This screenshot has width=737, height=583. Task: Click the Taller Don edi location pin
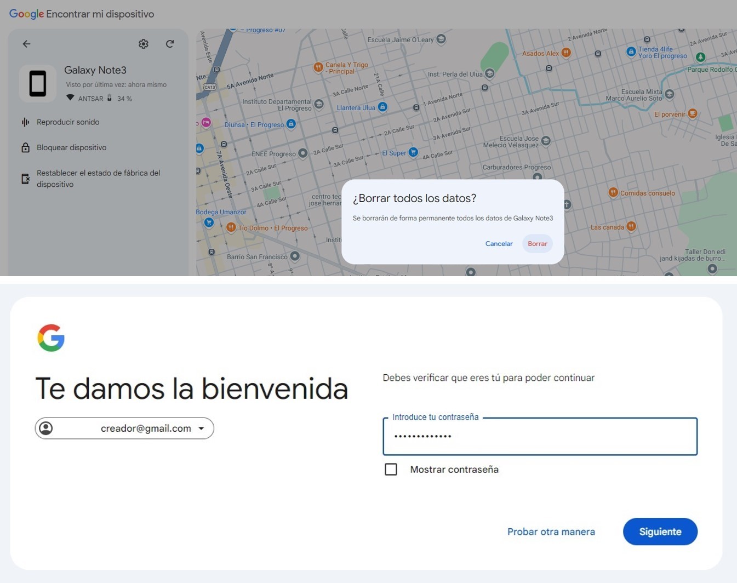click(712, 268)
